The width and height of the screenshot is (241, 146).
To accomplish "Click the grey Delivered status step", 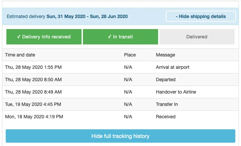I will tap(197, 37).
